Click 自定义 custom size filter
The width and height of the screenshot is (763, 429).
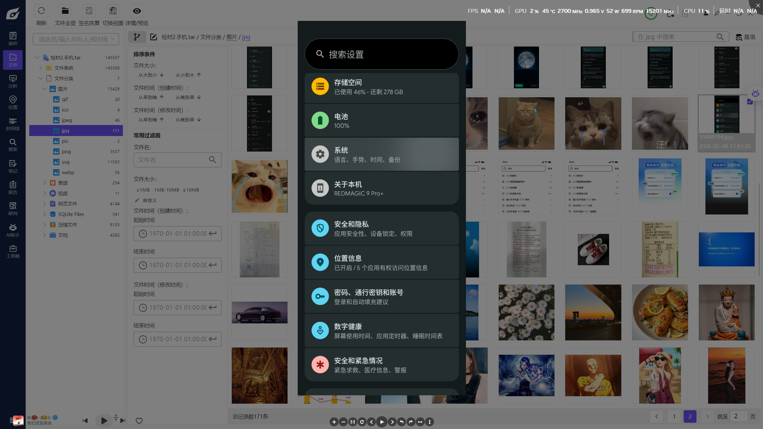(x=146, y=200)
